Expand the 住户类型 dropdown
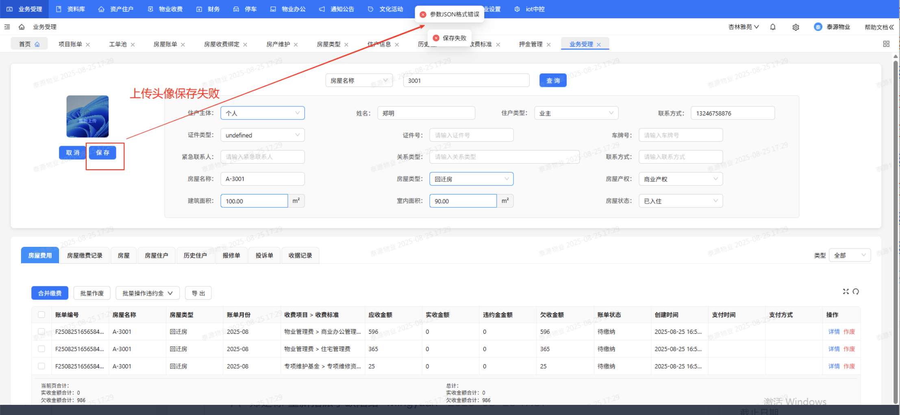 click(x=576, y=113)
